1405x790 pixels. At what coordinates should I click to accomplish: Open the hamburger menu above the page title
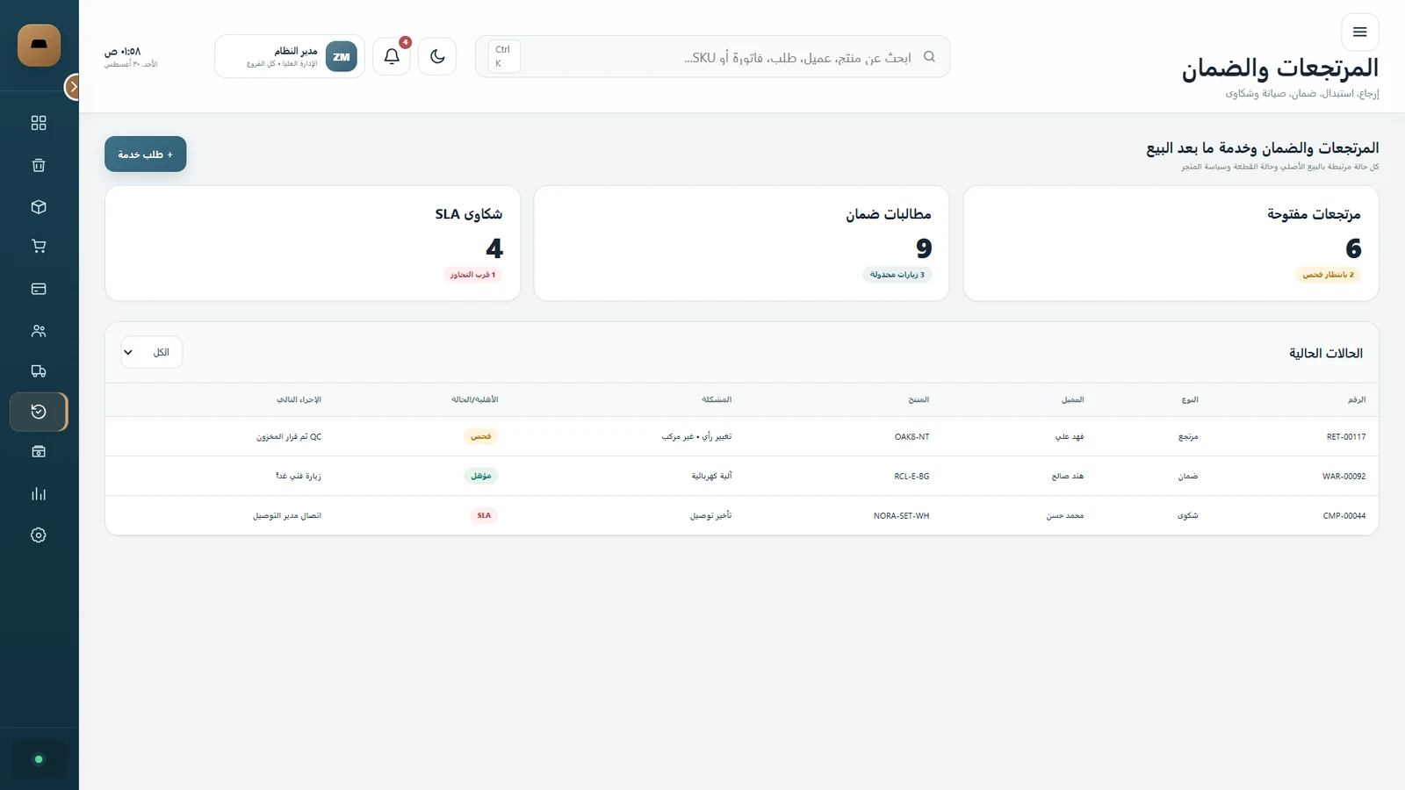tap(1360, 32)
